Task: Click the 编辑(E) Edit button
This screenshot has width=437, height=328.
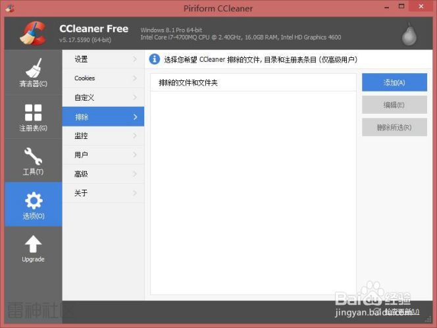Action: pos(394,105)
